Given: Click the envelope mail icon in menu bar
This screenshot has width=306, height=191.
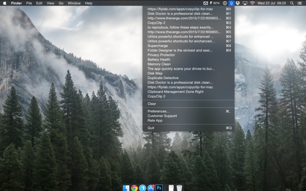Looking at the screenshot, I should (x=205, y=3).
